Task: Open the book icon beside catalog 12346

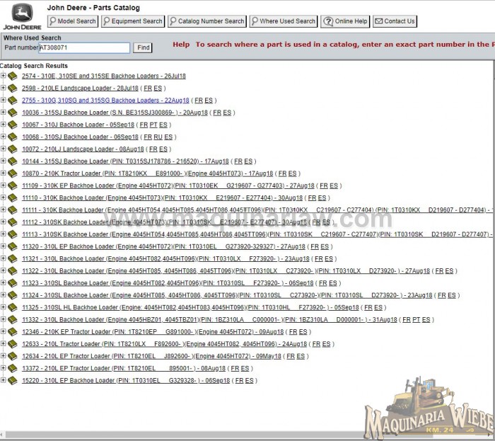Action: tap(12, 332)
